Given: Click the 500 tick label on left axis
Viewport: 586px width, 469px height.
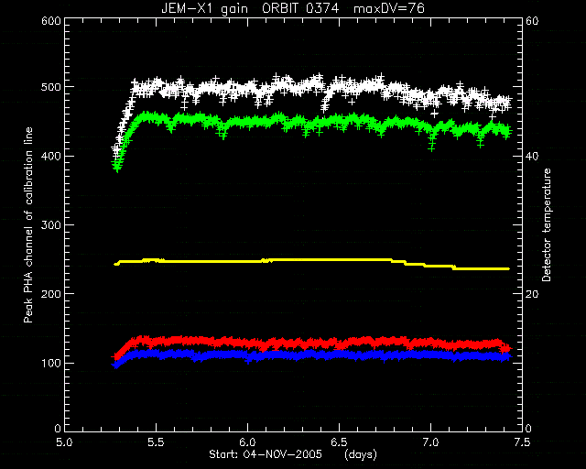Looking at the screenshot, I should pyautogui.click(x=51, y=87).
